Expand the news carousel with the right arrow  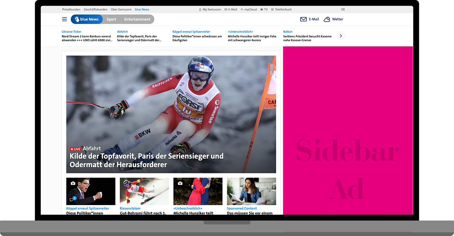pos(340,36)
